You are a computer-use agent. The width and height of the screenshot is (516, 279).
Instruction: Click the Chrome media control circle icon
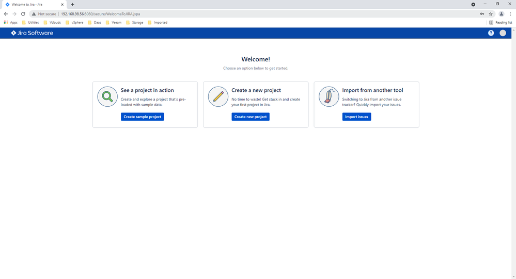(473, 4)
